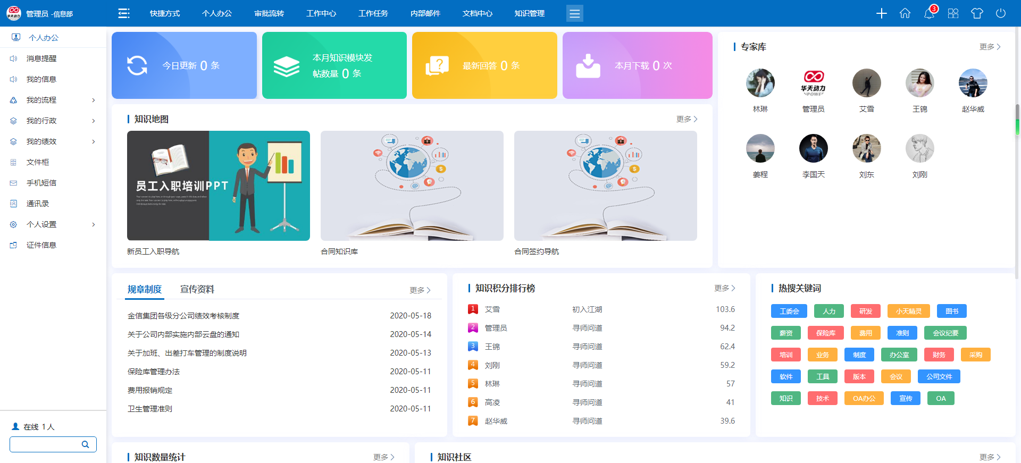Expand 我的流程 in the sidebar

tap(52, 100)
